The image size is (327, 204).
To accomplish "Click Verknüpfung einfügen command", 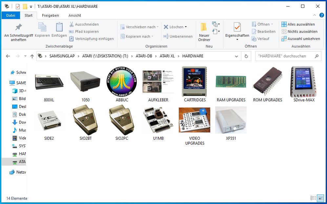I will (91, 39).
